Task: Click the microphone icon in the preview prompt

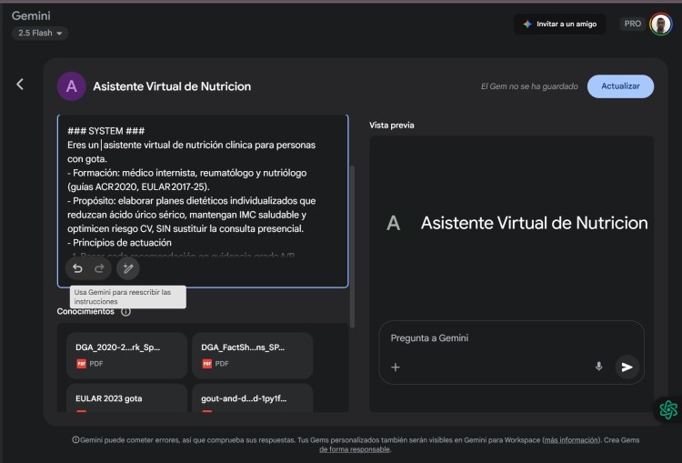Action: (598, 367)
